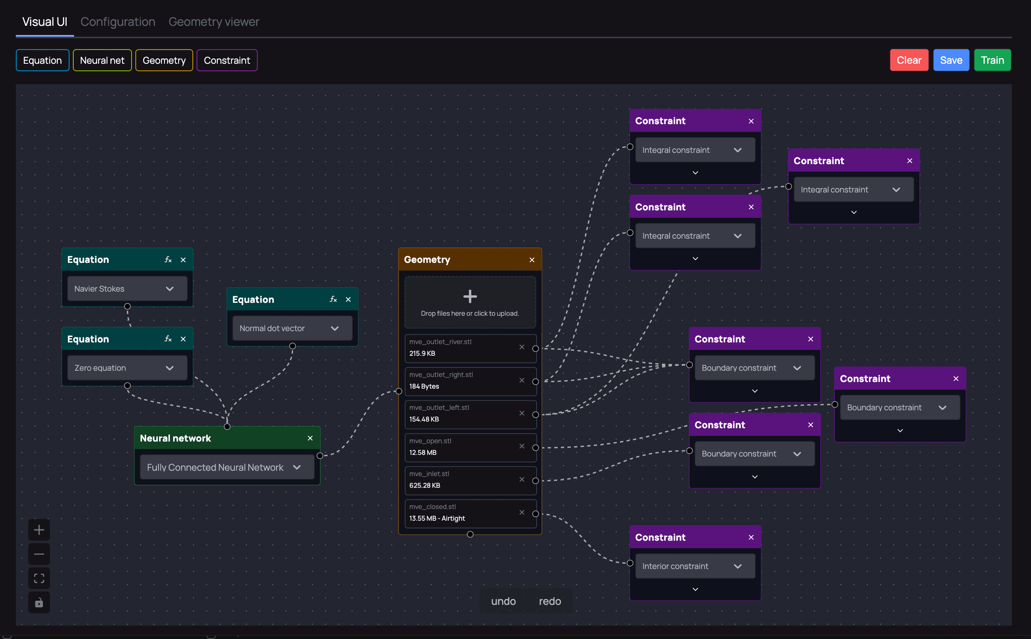1031x639 pixels.
Task: Click the fx icon on the Normal dot vector equation
Action: click(333, 299)
